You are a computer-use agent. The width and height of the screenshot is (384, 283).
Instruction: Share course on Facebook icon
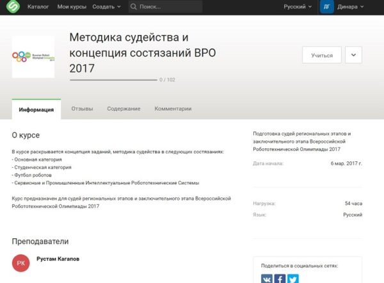(x=280, y=279)
